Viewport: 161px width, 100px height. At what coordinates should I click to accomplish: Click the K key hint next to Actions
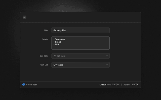click(138, 84)
